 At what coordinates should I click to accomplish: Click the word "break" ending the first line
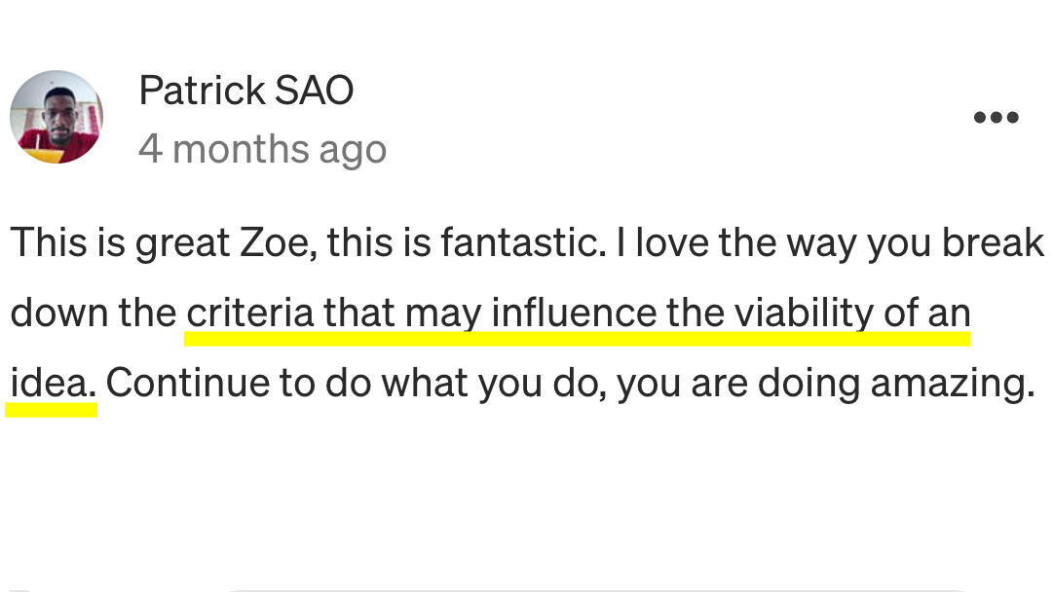point(994,243)
